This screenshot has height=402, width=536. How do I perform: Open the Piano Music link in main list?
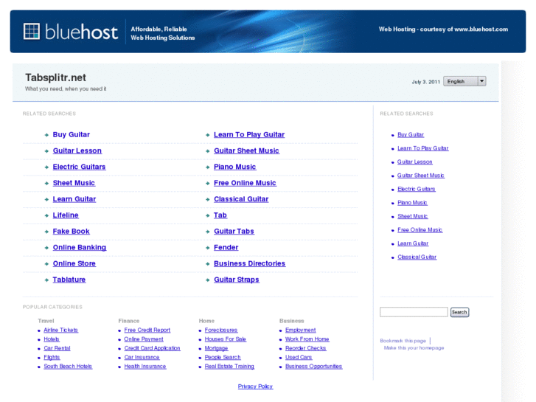(x=235, y=167)
